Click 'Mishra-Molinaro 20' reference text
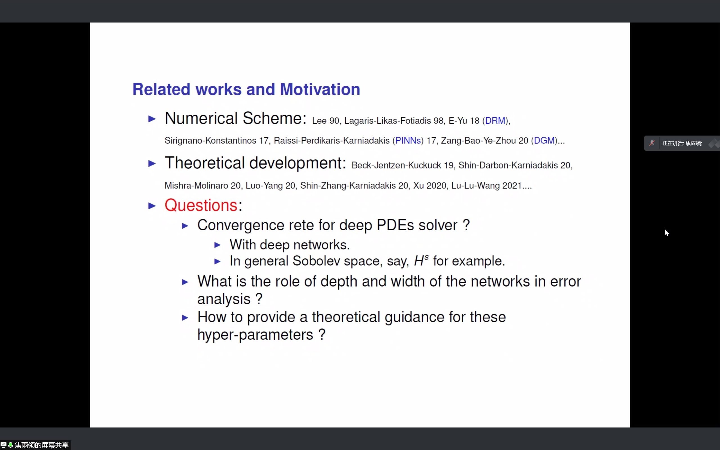This screenshot has height=450, width=720. pos(202,186)
